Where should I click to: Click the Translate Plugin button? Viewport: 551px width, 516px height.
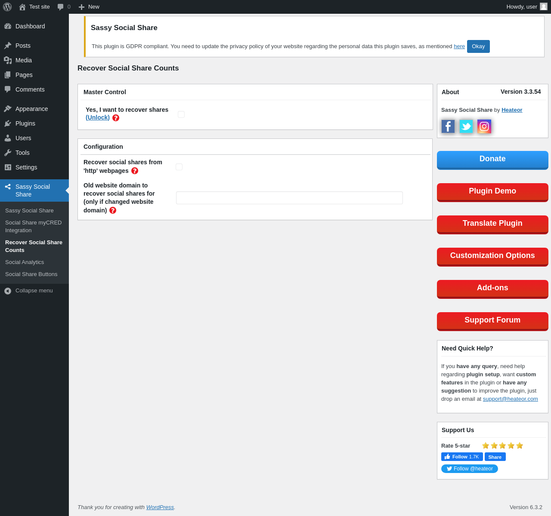pyautogui.click(x=492, y=224)
